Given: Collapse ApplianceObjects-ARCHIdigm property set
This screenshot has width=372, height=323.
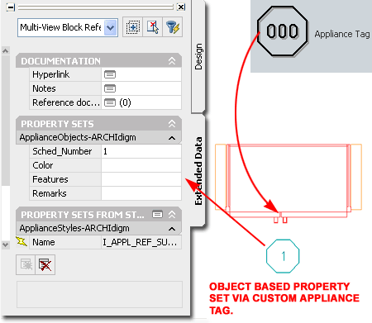Looking at the screenshot, I should click(172, 138).
